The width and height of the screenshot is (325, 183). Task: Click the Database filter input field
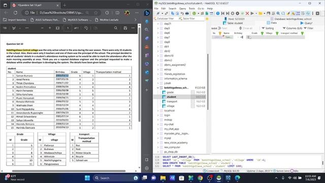click(166, 19)
